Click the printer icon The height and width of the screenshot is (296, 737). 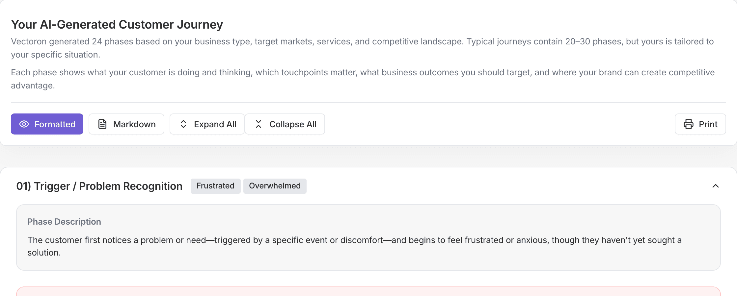tap(688, 124)
